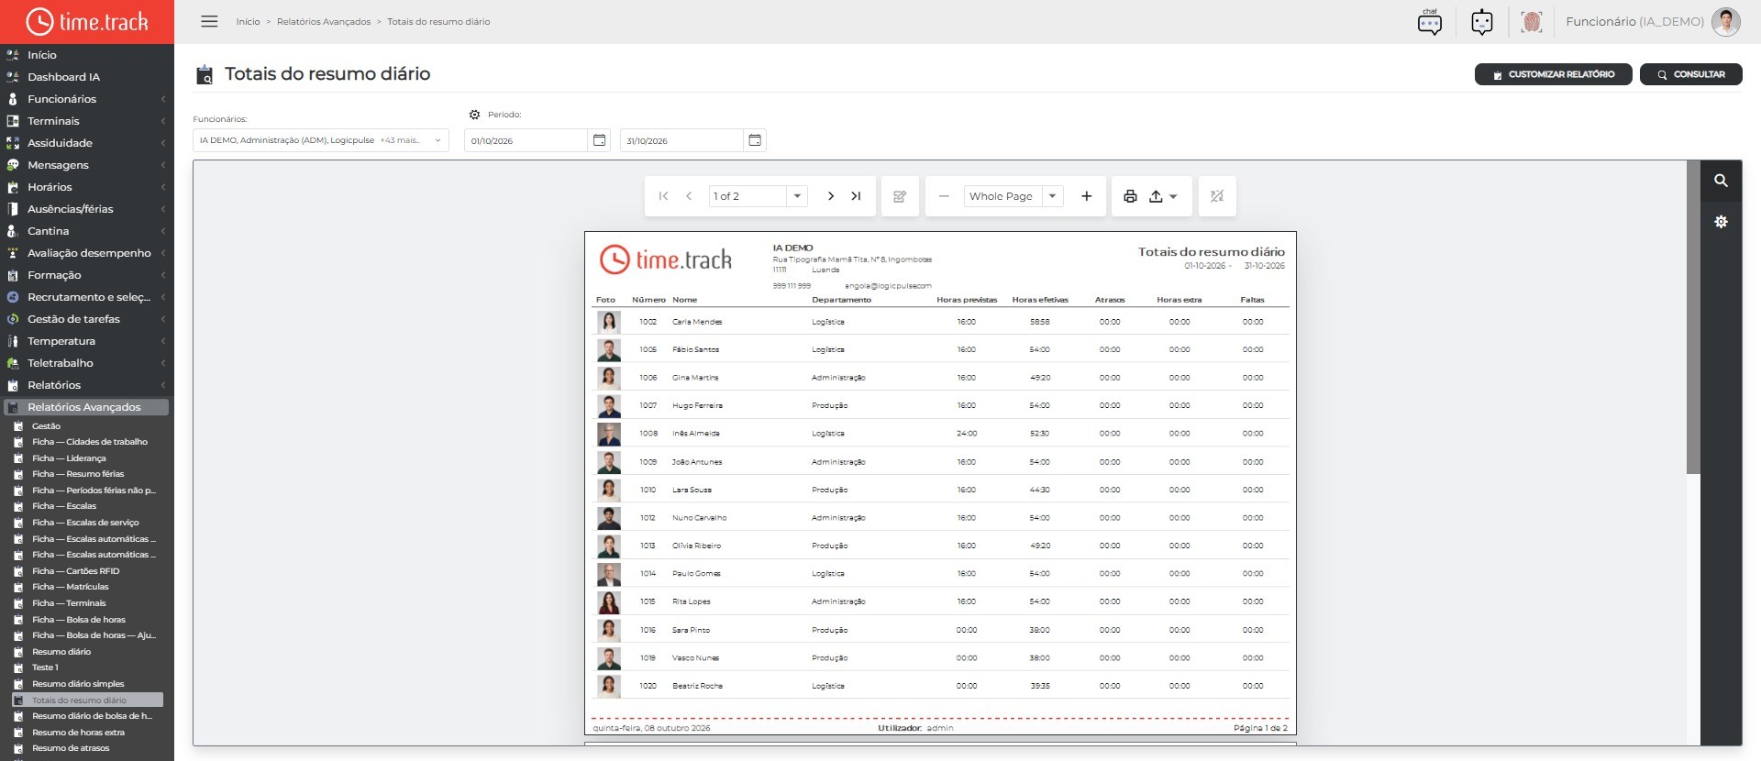Click the print report icon

1130,196
